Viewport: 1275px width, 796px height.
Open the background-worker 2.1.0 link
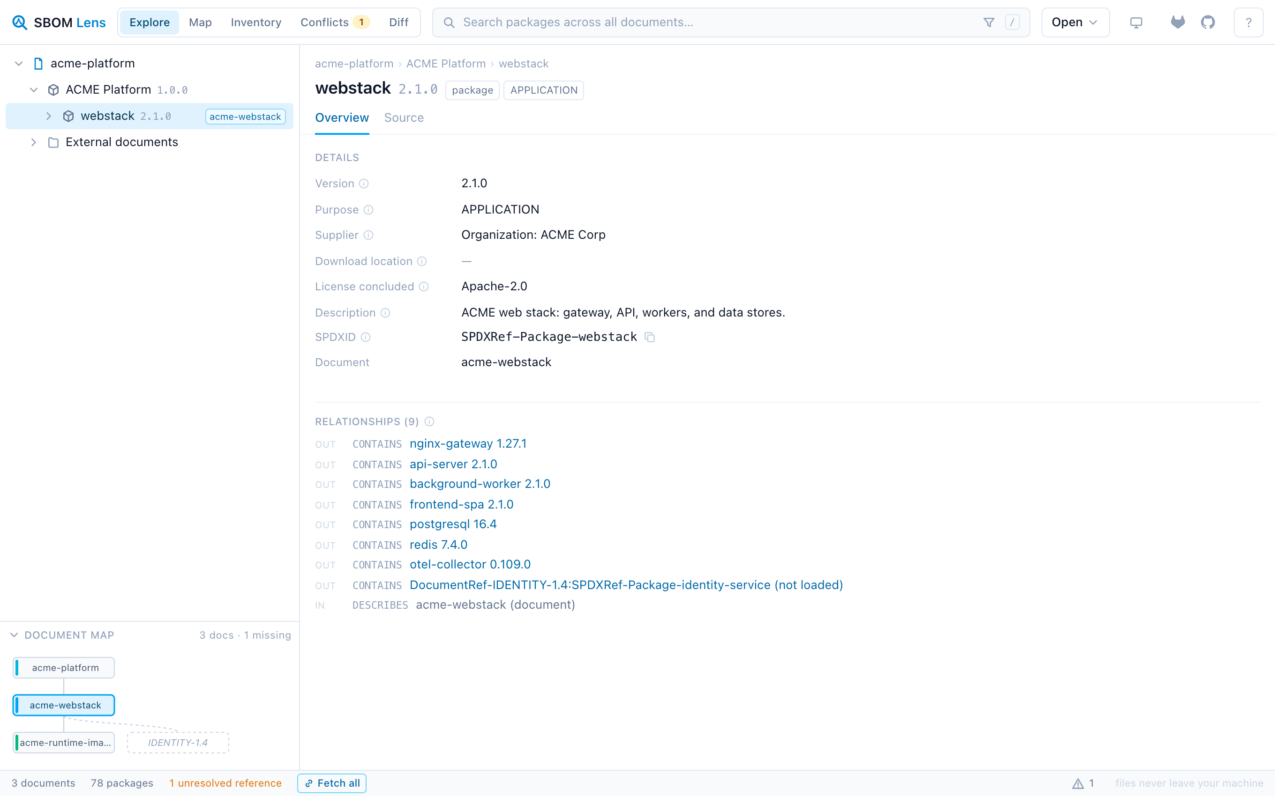click(x=480, y=484)
